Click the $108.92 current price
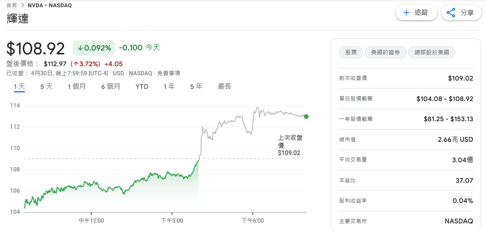Viewport: 485px width, 231px height. 36,48
